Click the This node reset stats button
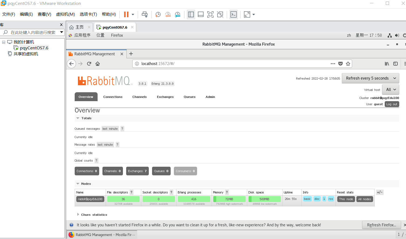The image size is (406, 239). click(346, 199)
